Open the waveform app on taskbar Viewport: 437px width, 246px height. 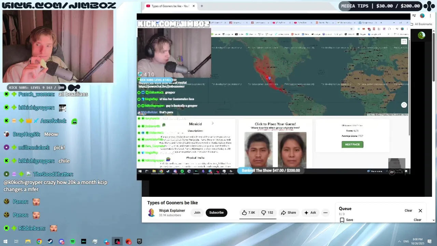tap(84, 242)
